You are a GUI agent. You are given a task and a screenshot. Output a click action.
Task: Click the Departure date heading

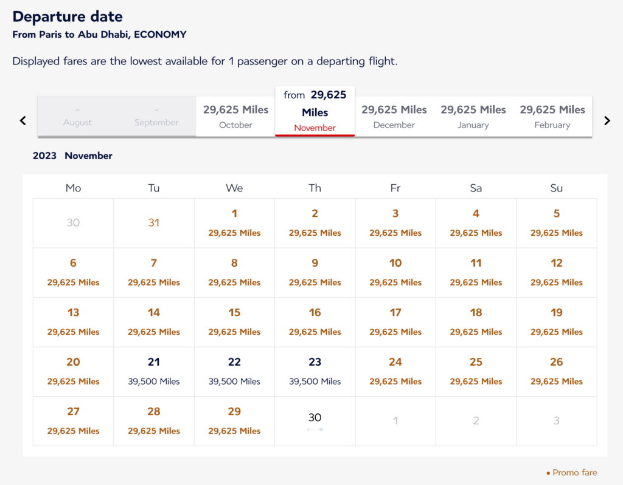coord(68,16)
